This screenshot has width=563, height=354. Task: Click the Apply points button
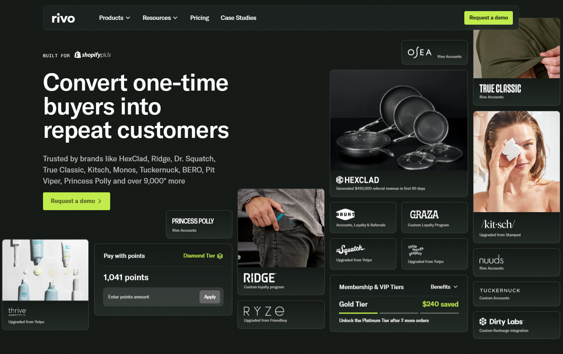click(210, 297)
